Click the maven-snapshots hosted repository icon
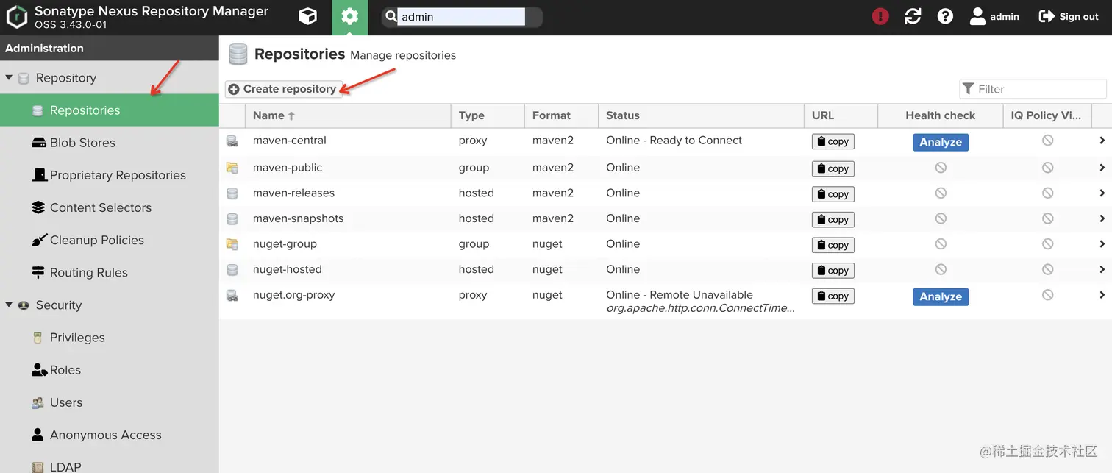Image resolution: width=1112 pixels, height=473 pixels. coord(232,218)
